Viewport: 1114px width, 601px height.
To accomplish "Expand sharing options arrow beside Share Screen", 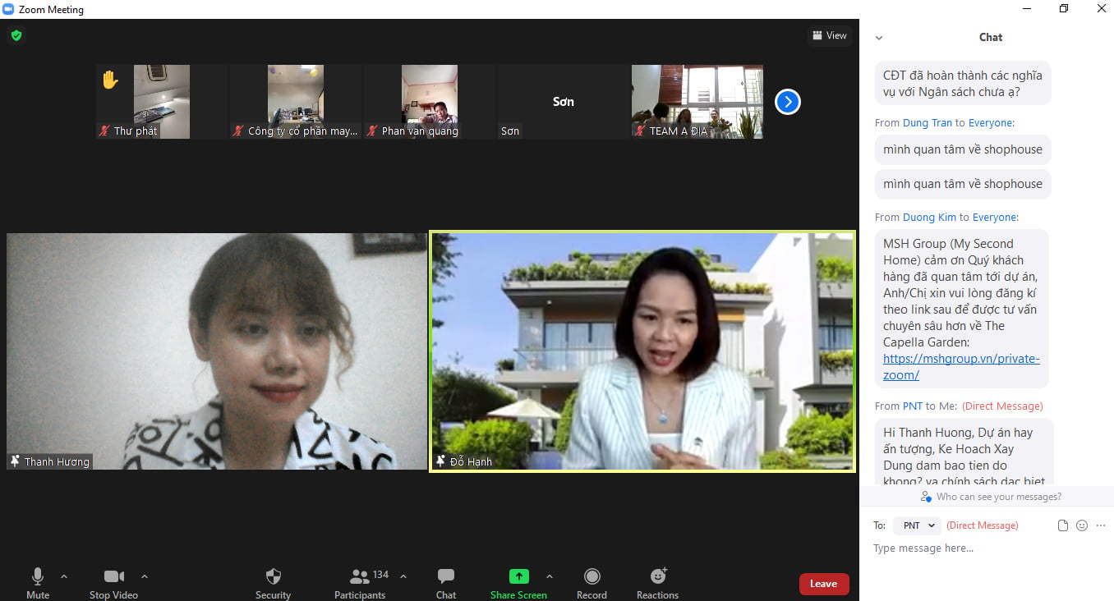I will pyautogui.click(x=550, y=576).
